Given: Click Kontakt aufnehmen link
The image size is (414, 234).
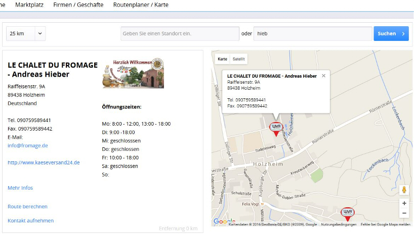Looking at the screenshot, I should tap(30, 220).
